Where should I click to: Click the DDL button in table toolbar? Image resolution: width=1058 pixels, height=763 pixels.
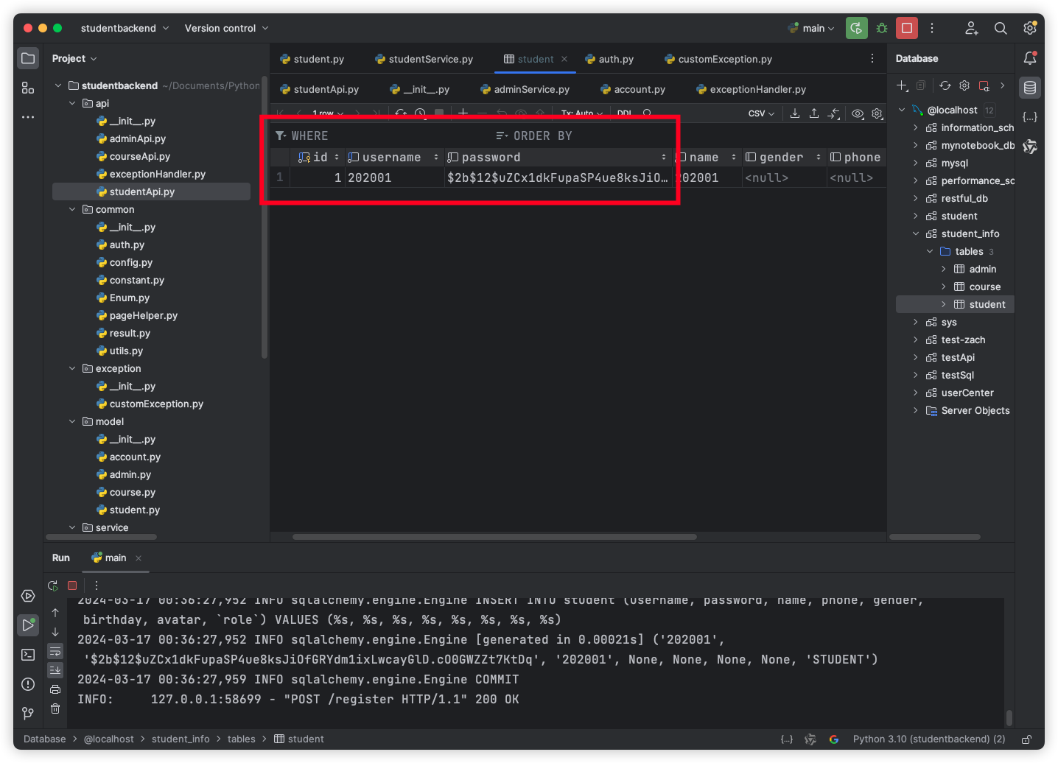625,113
